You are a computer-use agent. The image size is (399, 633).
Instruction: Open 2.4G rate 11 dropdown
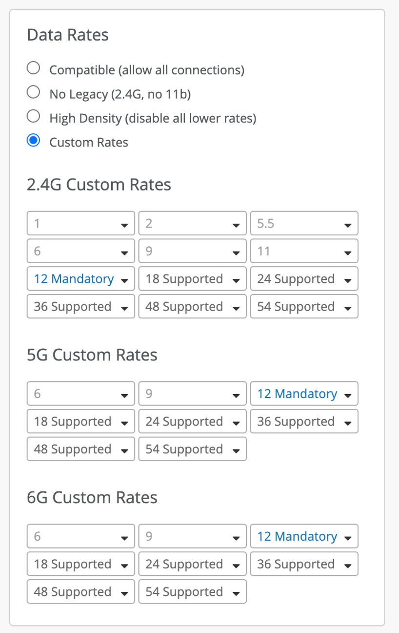304,252
